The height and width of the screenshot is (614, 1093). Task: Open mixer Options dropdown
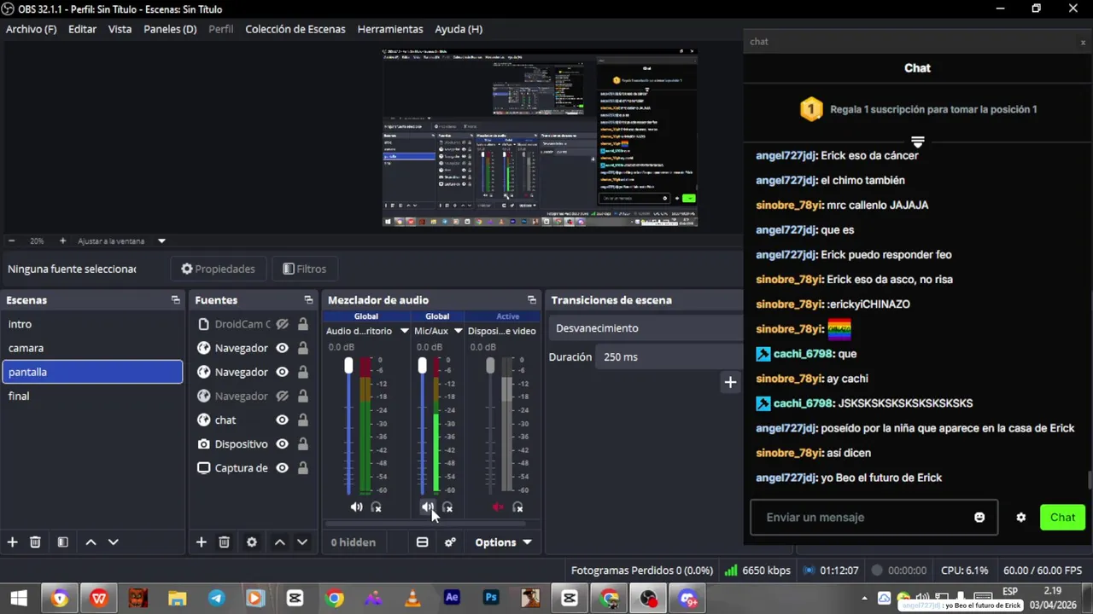[503, 542]
